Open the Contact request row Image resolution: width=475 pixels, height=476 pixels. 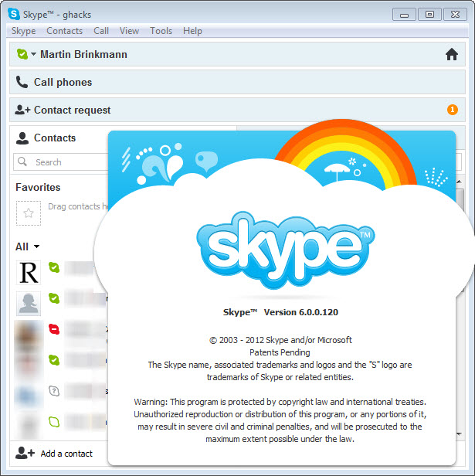click(x=237, y=110)
